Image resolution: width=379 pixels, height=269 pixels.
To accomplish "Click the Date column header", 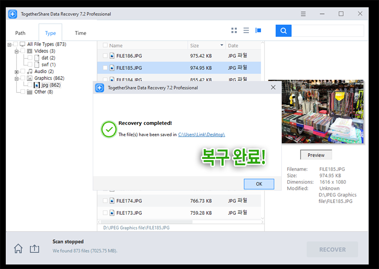I will [233, 45].
